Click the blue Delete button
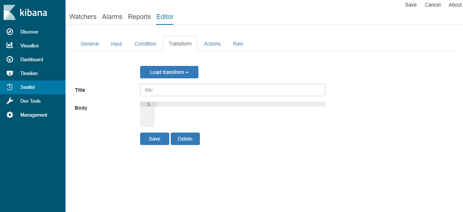The height and width of the screenshot is (212, 463). pos(185,139)
